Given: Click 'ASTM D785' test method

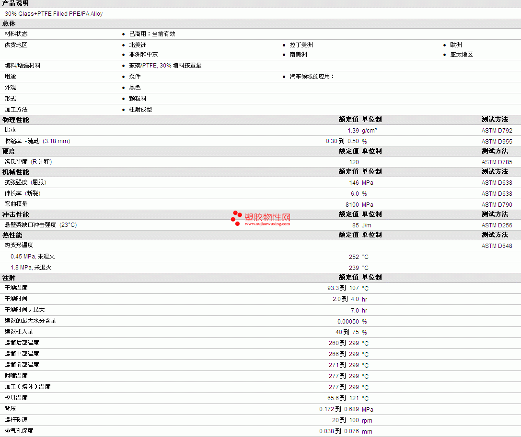Looking at the screenshot, I should (497, 162).
